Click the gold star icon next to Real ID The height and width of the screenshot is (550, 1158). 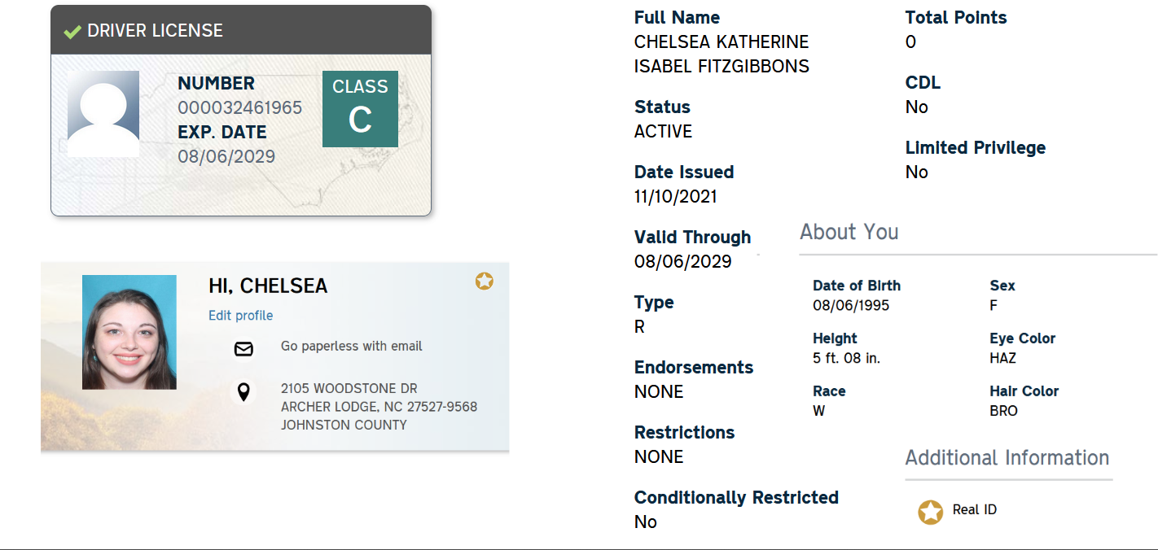(931, 513)
